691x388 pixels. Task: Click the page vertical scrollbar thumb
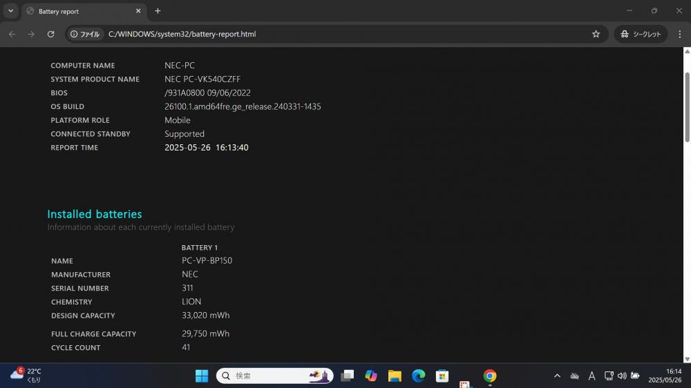pos(687,107)
